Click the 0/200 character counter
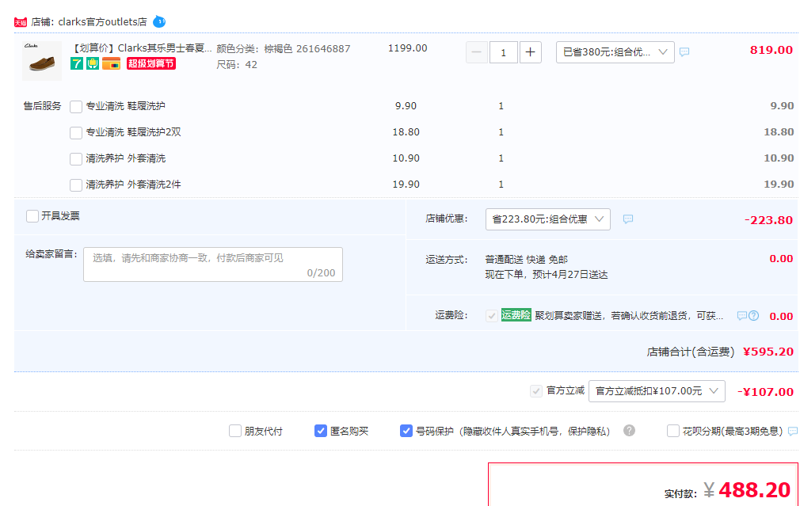 pyautogui.click(x=321, y=273)
